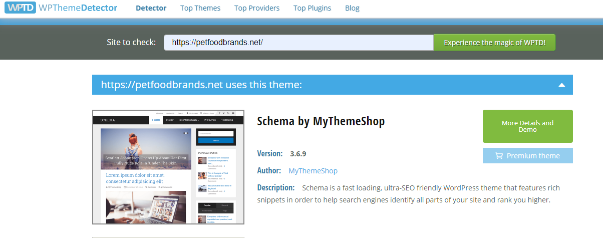The height and width of the screenshot is (238, 603).
Task: Select Top Plugins menu item
Action: (x=312, y=8)
